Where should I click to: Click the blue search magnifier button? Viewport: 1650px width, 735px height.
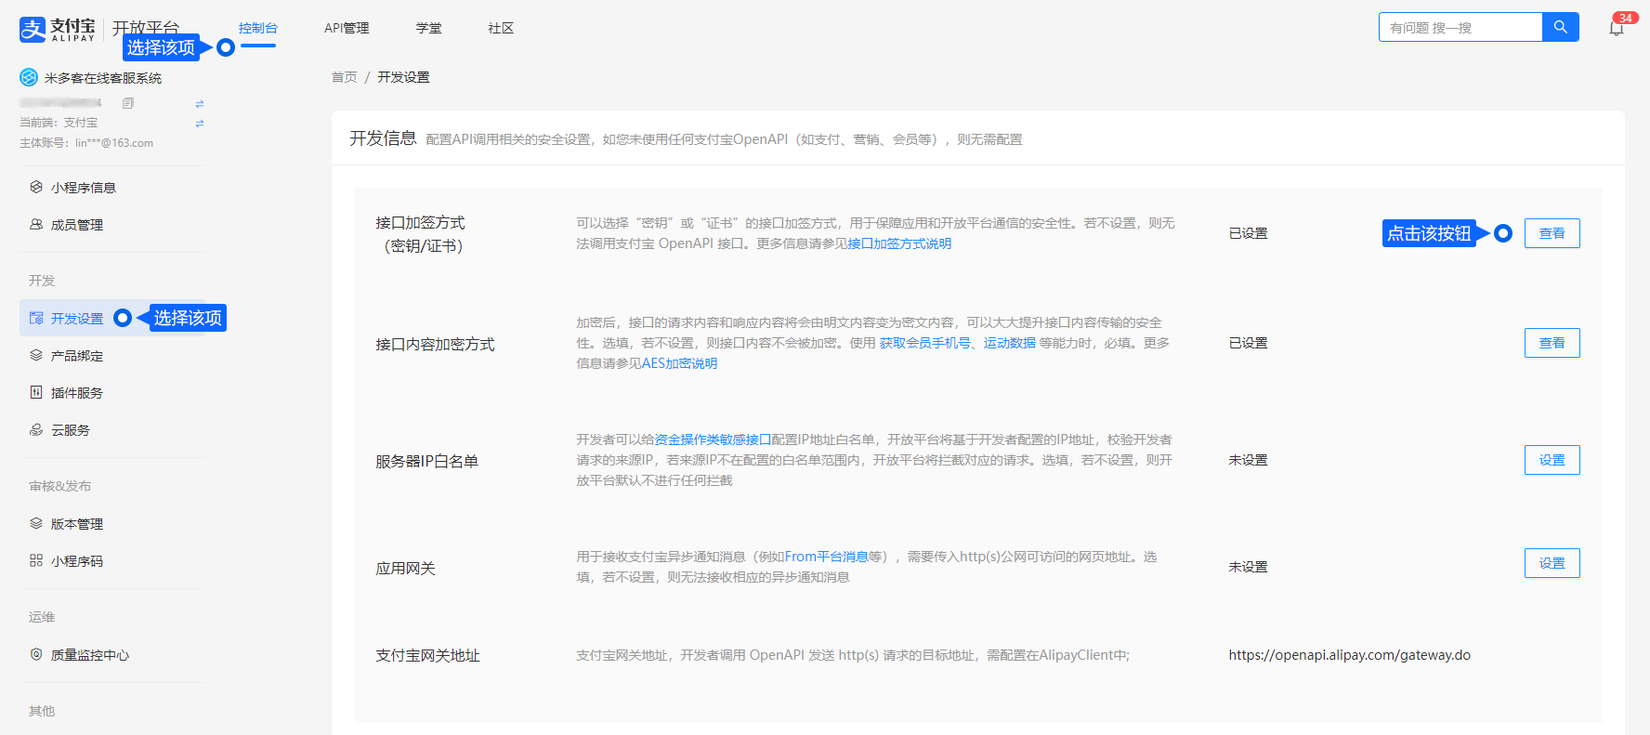1560,27
